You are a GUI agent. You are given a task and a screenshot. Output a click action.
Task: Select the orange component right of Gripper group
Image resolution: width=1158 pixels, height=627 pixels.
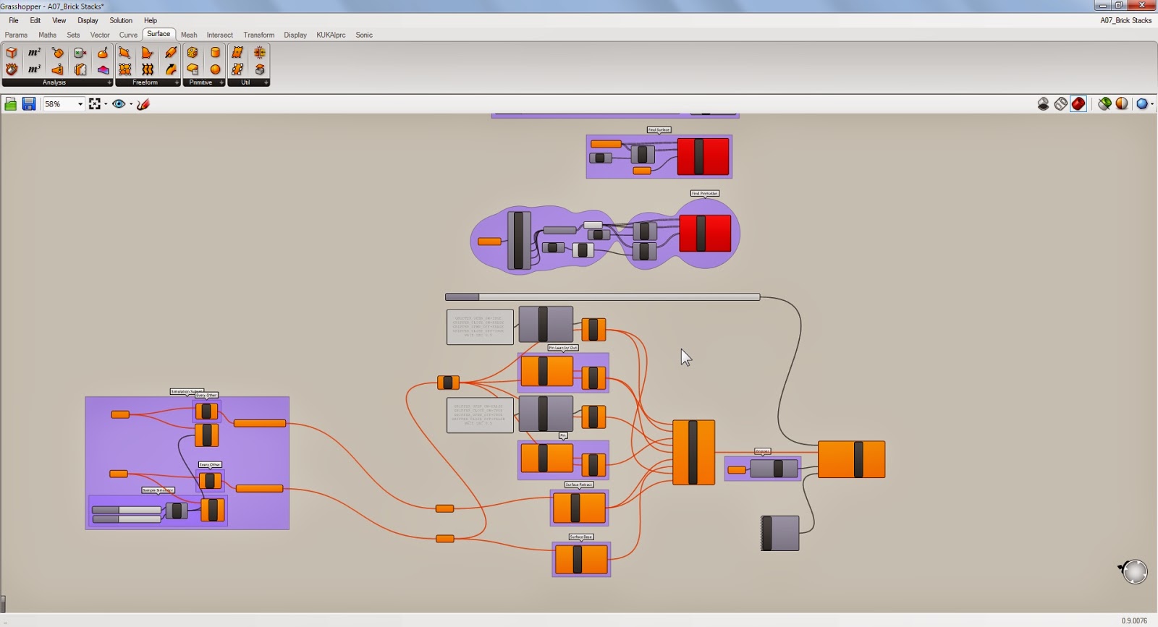(x=852, y=459)
